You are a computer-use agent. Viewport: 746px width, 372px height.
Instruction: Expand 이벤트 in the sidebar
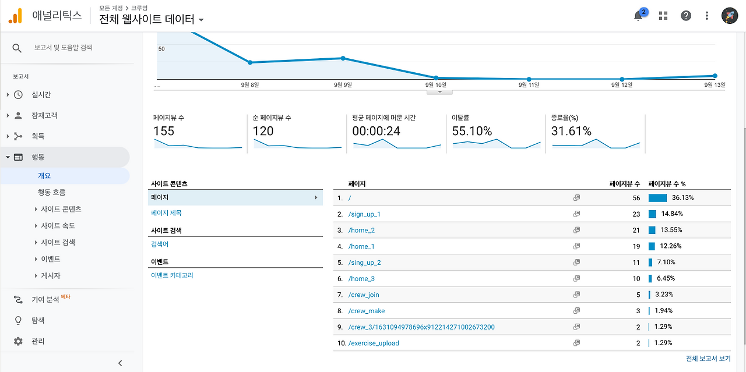point(36,259)
